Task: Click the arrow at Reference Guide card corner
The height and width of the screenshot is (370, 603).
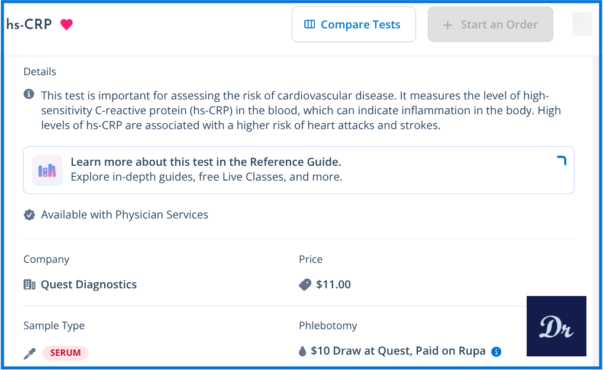Action: [x=562, y=160]
